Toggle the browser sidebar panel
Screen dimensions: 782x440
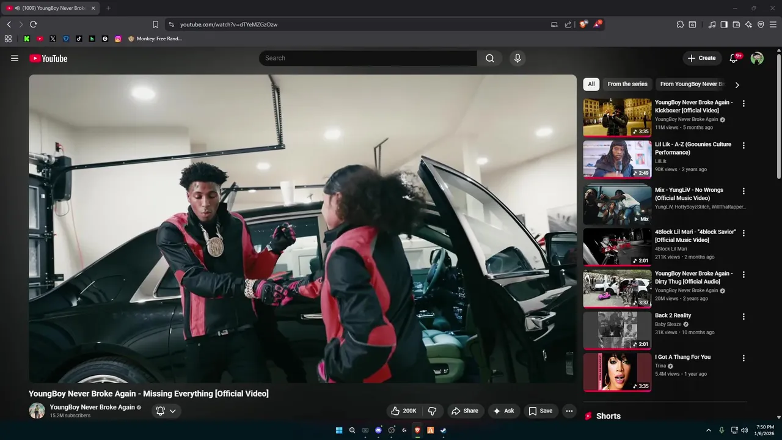[724, 24]
